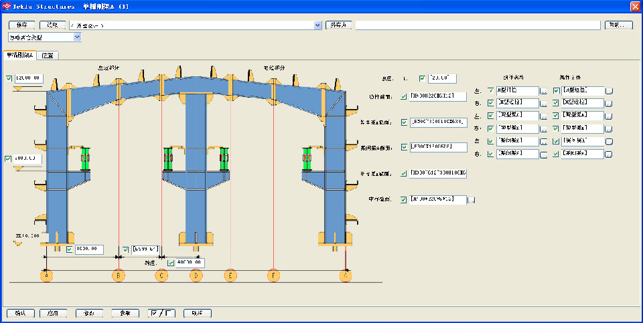Open browse button beside sixth-row attribute file field
The image size is (643, 323).
(609, 154)
